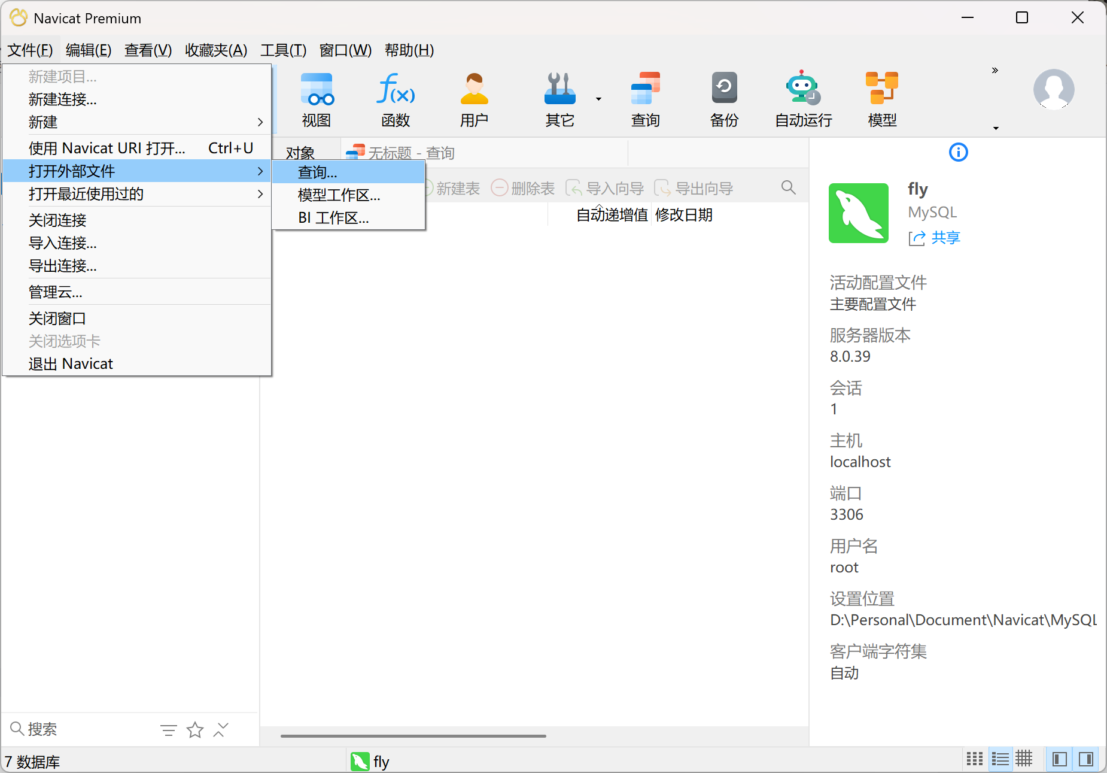Click the search magnifier in object toolbar
Viewport: 1107px width, 773px height.
(x=789, y=188)
